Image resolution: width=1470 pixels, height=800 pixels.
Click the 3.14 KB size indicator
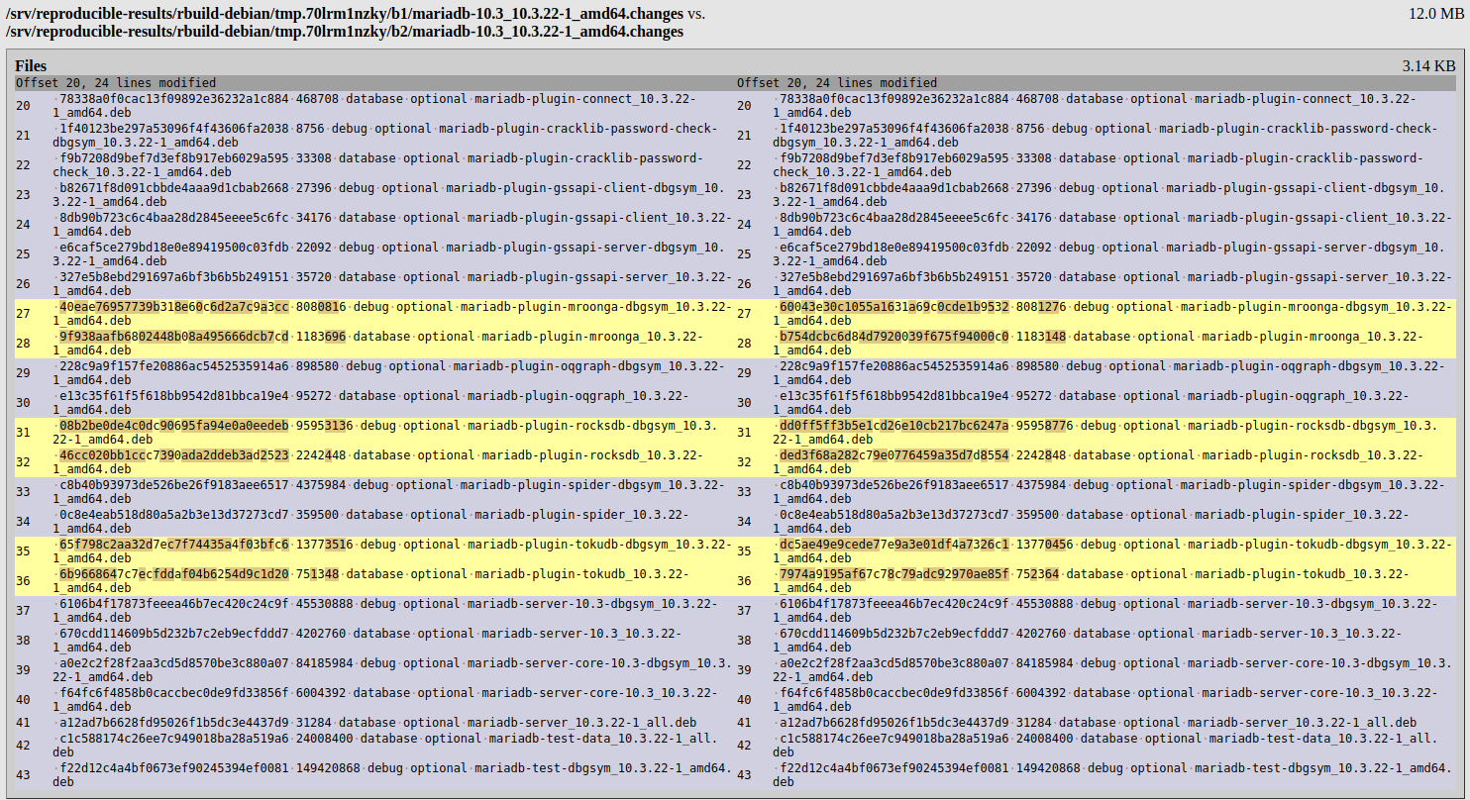pyautogui.click(x=1428, y=65)
